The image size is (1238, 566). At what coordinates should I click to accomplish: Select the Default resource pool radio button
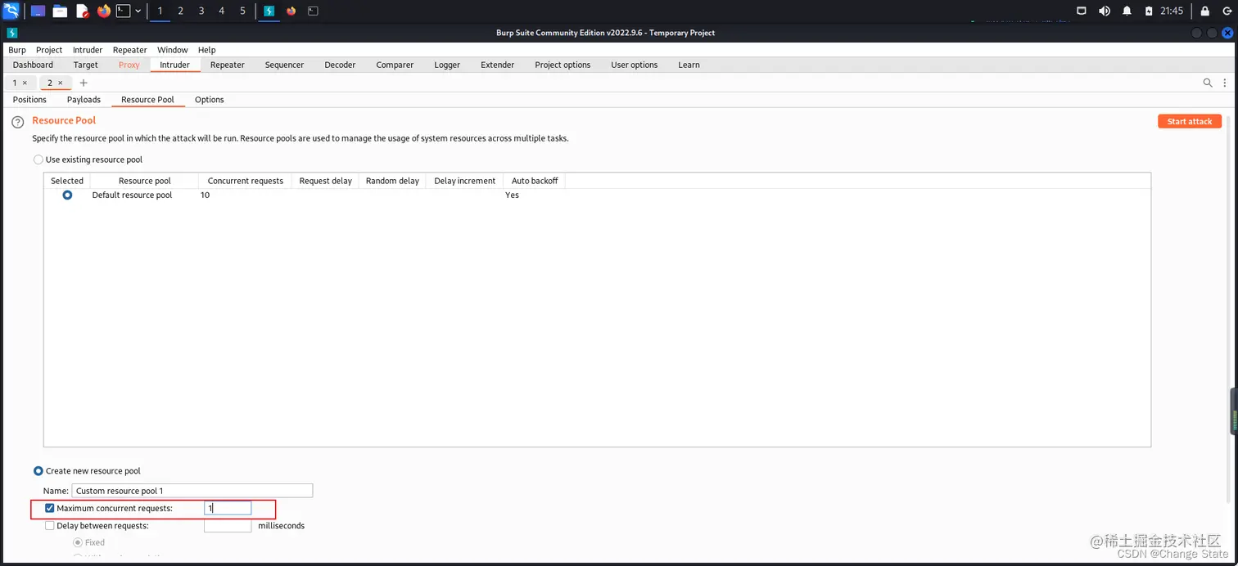point(67,195)
